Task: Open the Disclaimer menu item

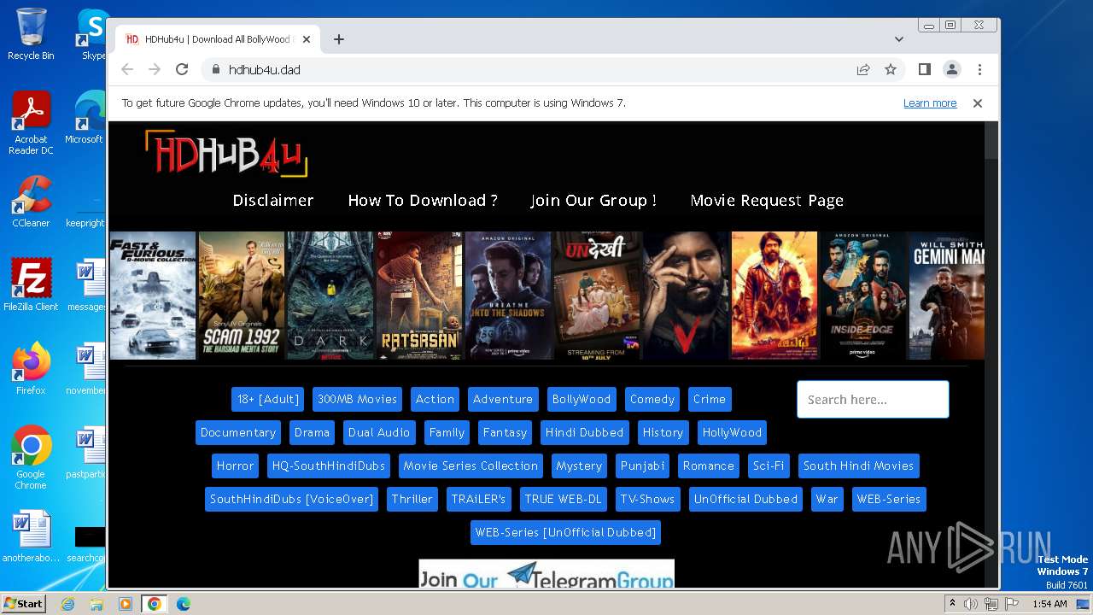Action: click(273, 201)
